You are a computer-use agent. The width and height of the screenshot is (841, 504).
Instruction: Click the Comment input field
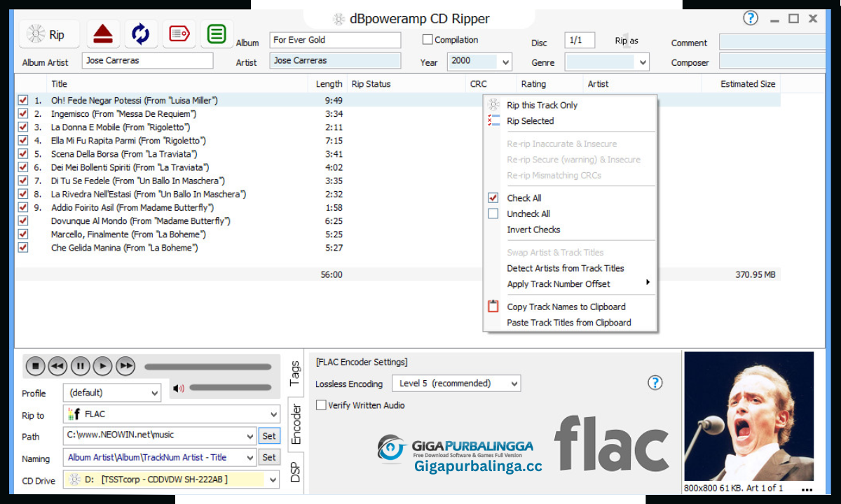pos(773,43)
